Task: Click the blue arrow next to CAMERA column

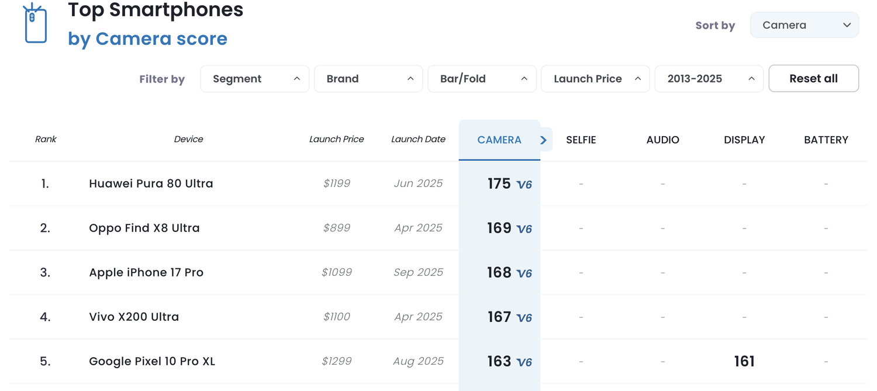Action: 544,140
